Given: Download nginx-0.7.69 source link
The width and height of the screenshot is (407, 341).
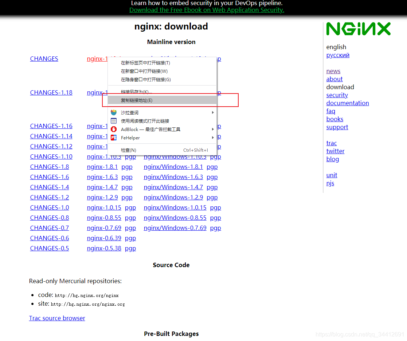Looking at the screenshot, I should click(104, 228).
